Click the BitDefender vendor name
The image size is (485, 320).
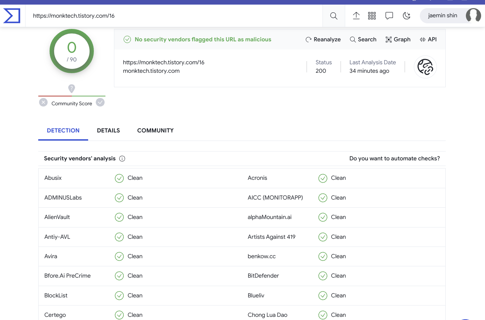coord(263,276)
